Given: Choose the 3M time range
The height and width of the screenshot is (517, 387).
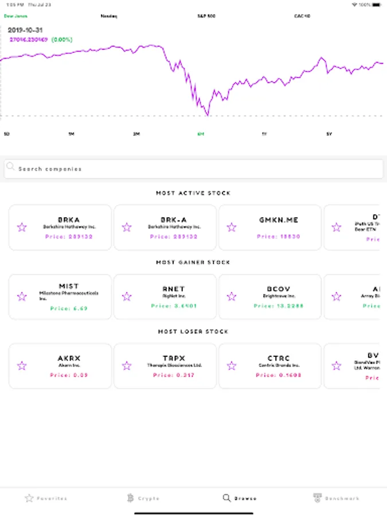Looking at the screenshot, I should coord(136,134).
